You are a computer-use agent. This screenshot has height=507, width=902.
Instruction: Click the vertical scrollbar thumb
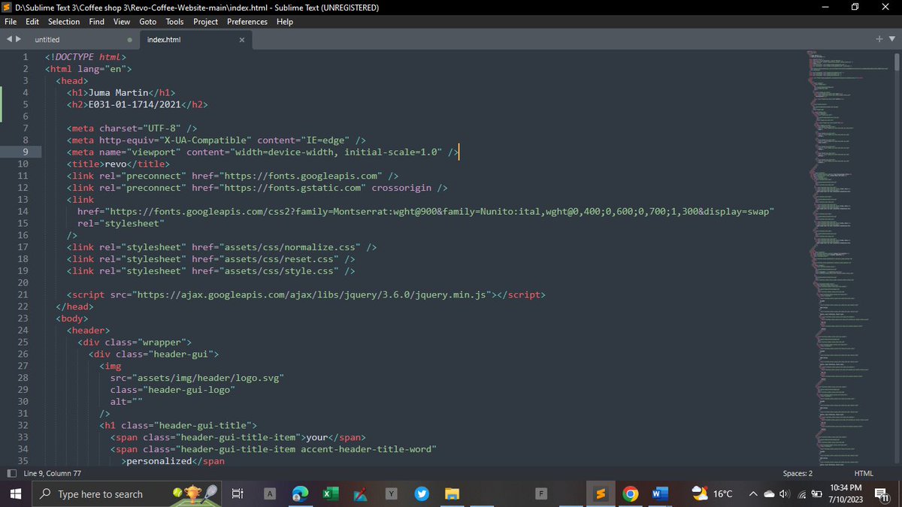pos(896,62)
